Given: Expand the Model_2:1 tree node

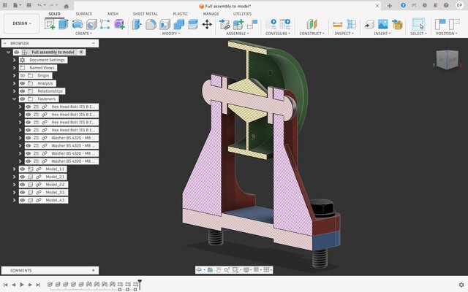Looking at the screenshot, I should pos(14,177).
